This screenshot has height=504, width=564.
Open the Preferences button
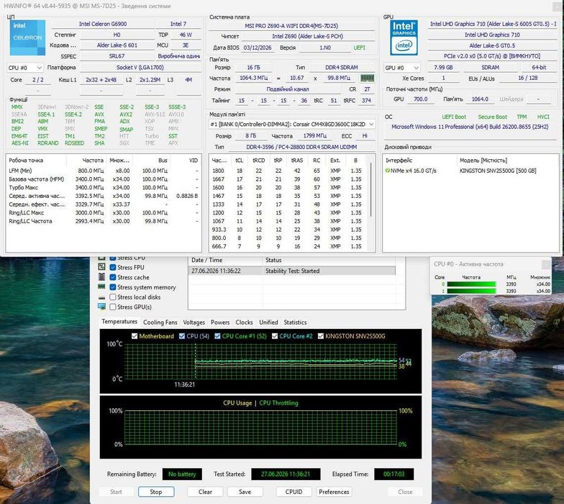(x=334, y=492)
